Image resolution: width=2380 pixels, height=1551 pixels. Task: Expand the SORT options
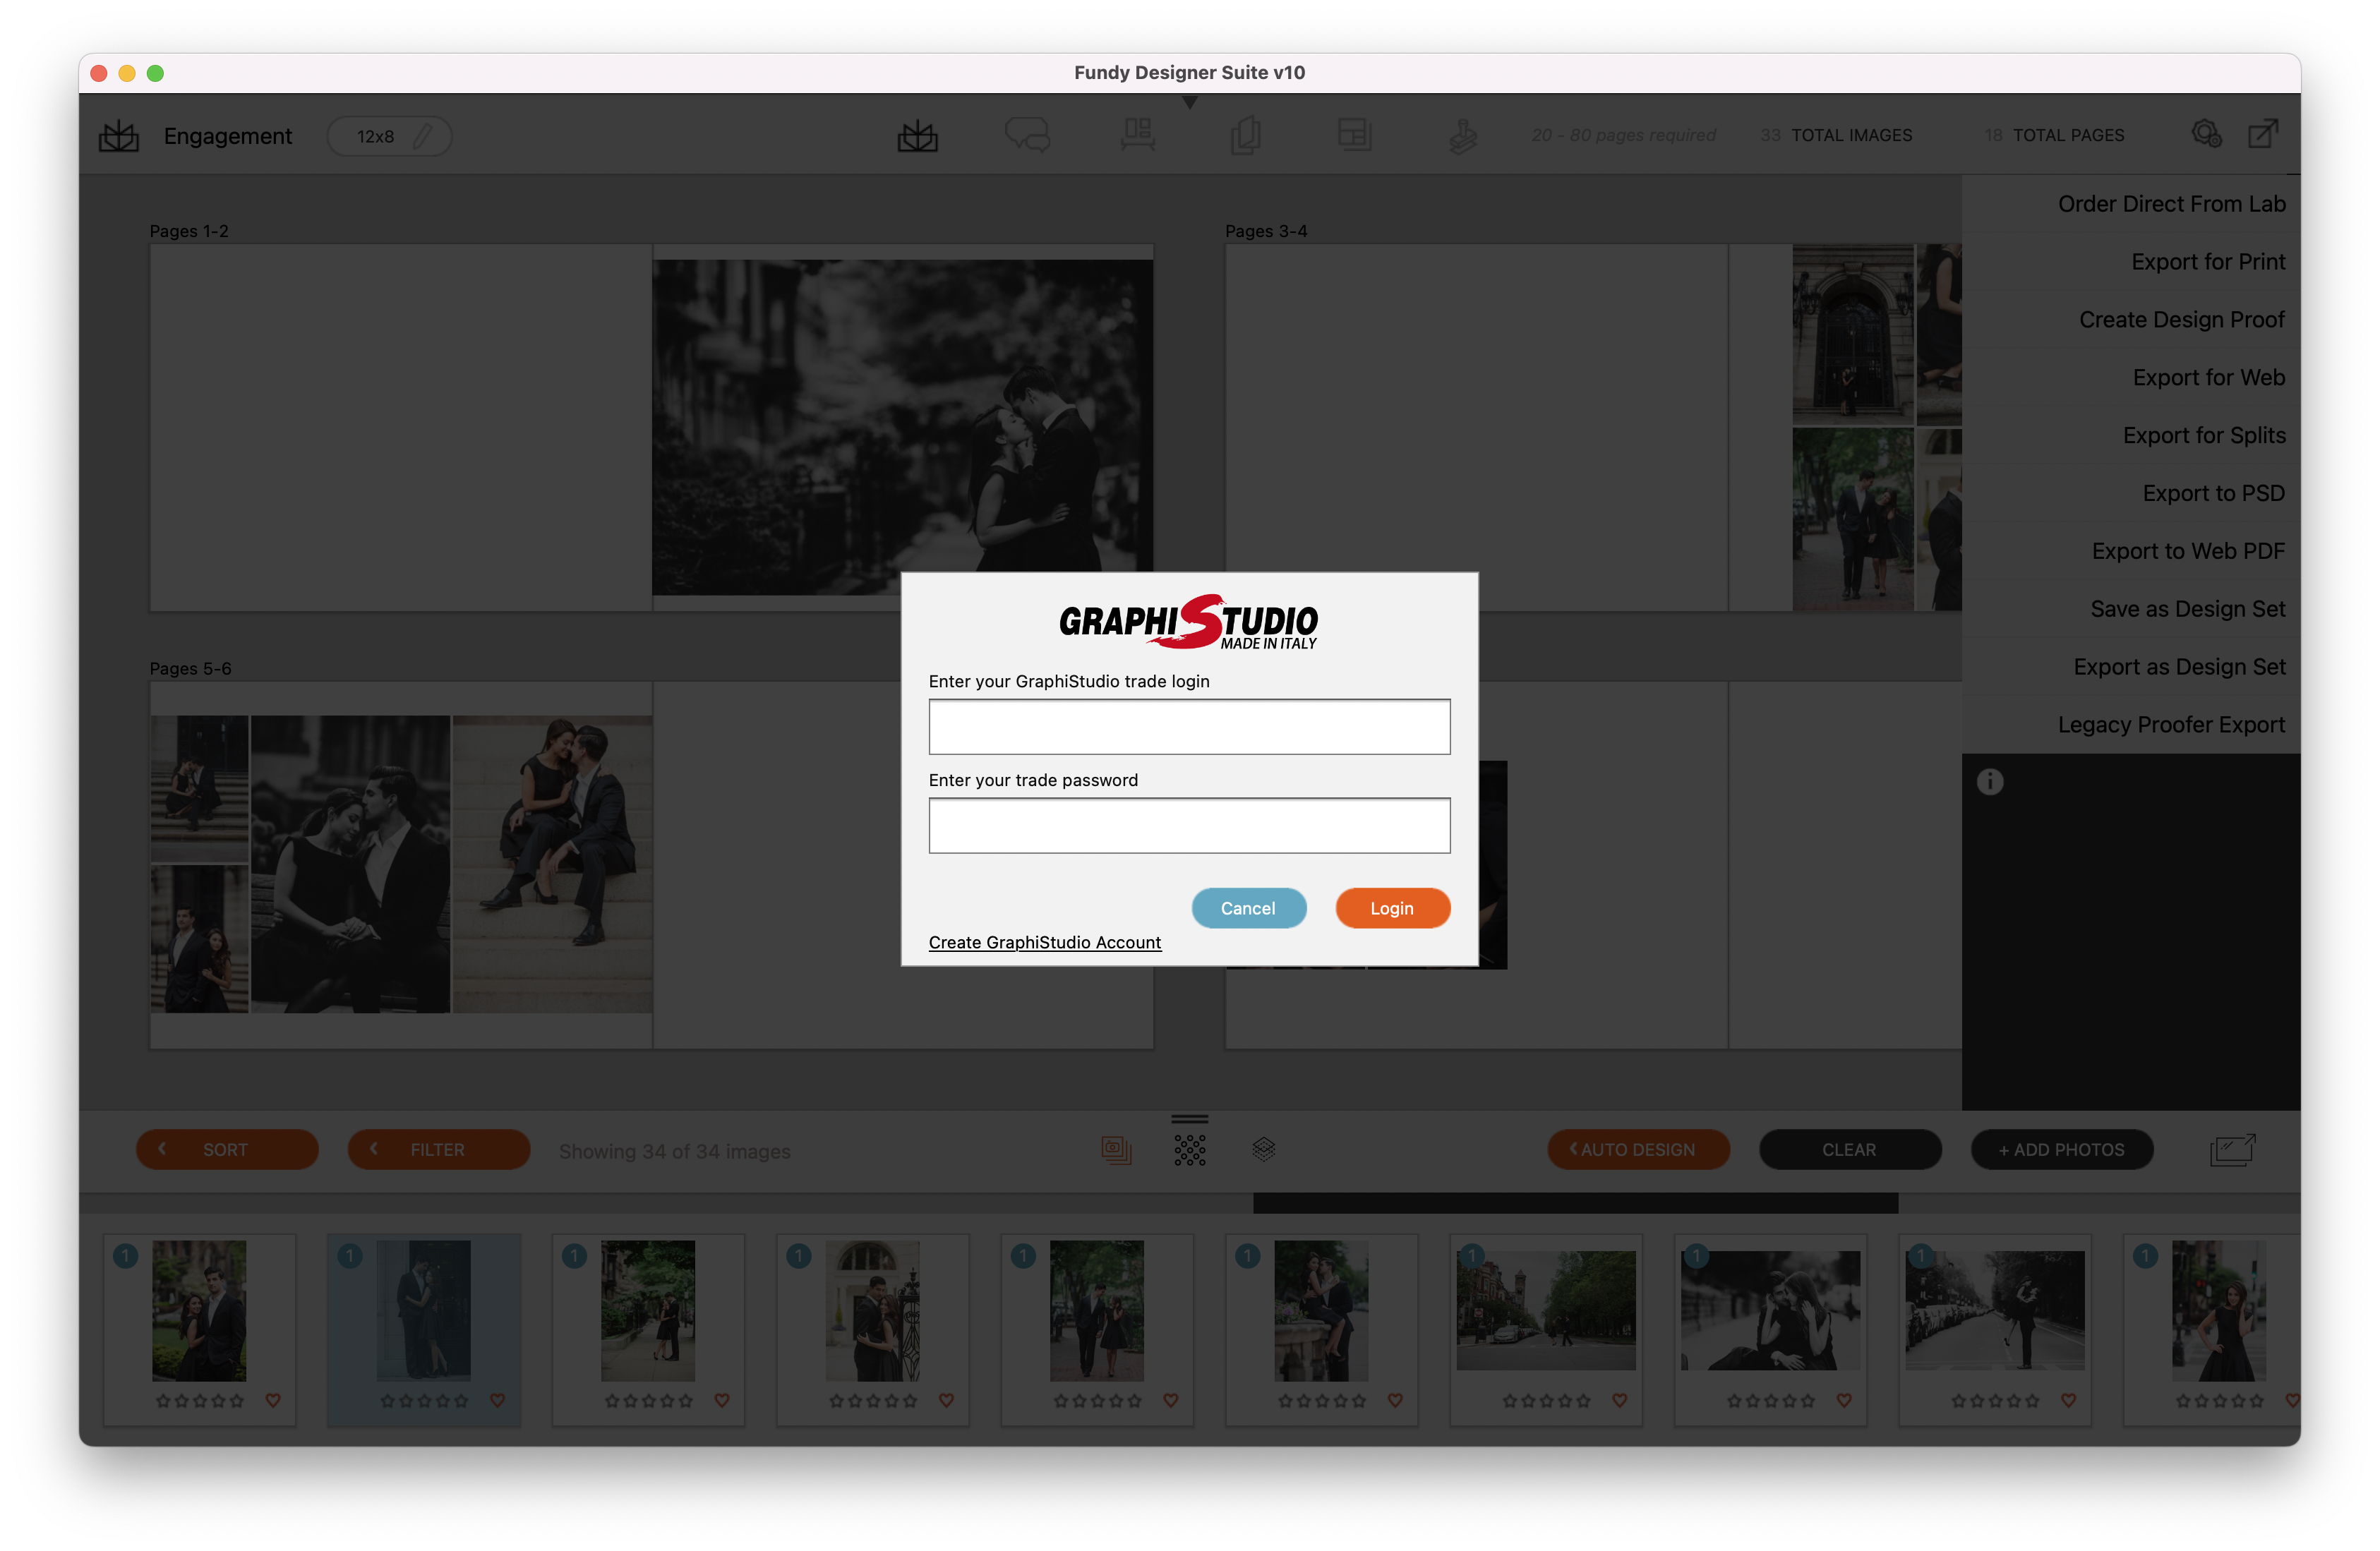[227, 1150]
